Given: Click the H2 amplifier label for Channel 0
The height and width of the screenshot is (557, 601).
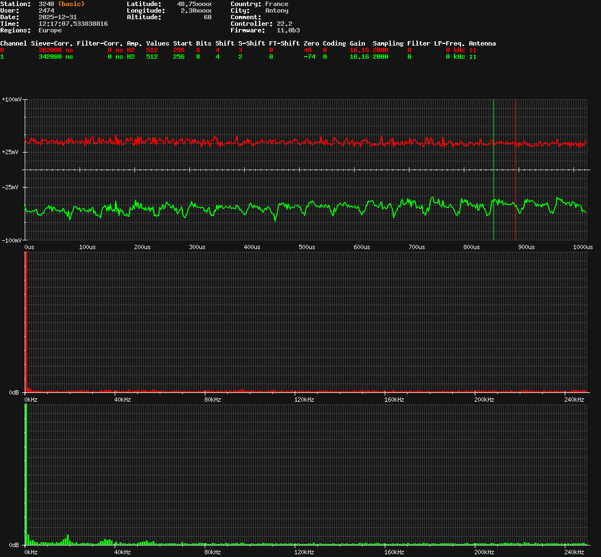Looking at the screenshot, I should coord(130,50).
